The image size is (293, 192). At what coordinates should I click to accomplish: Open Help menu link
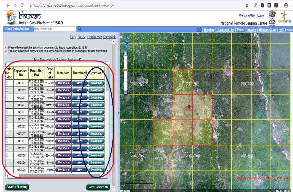pos(281,30)
